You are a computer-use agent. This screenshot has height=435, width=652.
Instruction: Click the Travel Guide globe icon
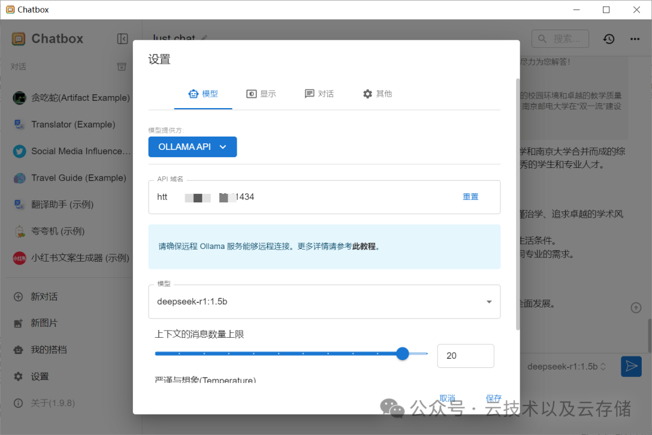pyautogui.click(x=19, y=178)
